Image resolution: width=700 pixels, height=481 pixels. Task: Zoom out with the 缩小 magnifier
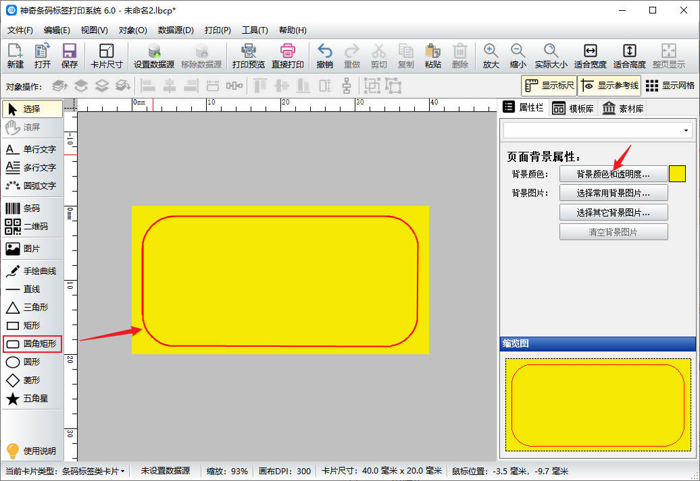pos(518,55)
